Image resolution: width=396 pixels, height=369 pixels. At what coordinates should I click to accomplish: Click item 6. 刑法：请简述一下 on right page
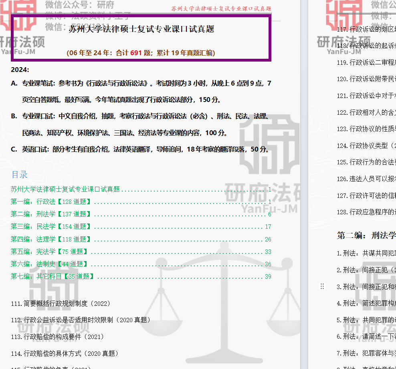pyautogui.click(x=366, y=337)
